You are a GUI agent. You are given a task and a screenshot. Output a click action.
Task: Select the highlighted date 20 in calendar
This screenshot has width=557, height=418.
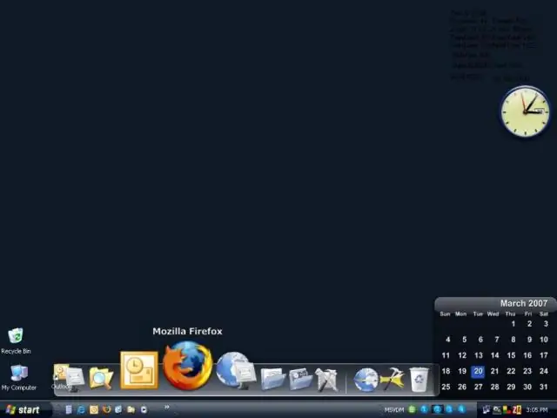click(478, 371)
